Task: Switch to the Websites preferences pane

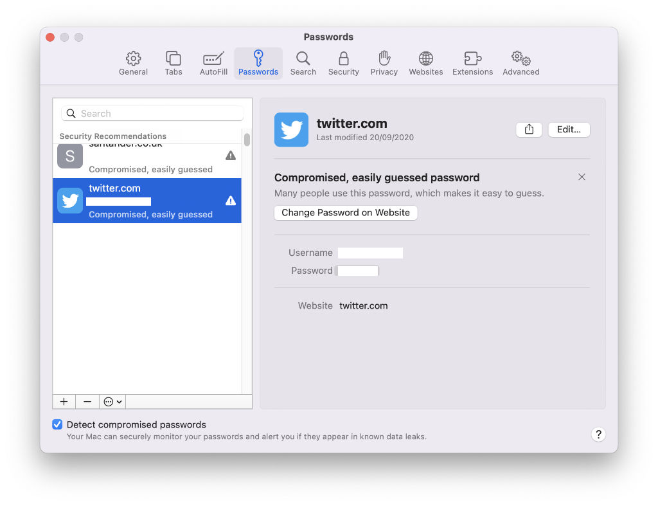Action: [x=426, y=64]
